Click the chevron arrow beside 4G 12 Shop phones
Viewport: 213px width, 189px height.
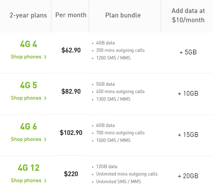click(x=45, y=181)
